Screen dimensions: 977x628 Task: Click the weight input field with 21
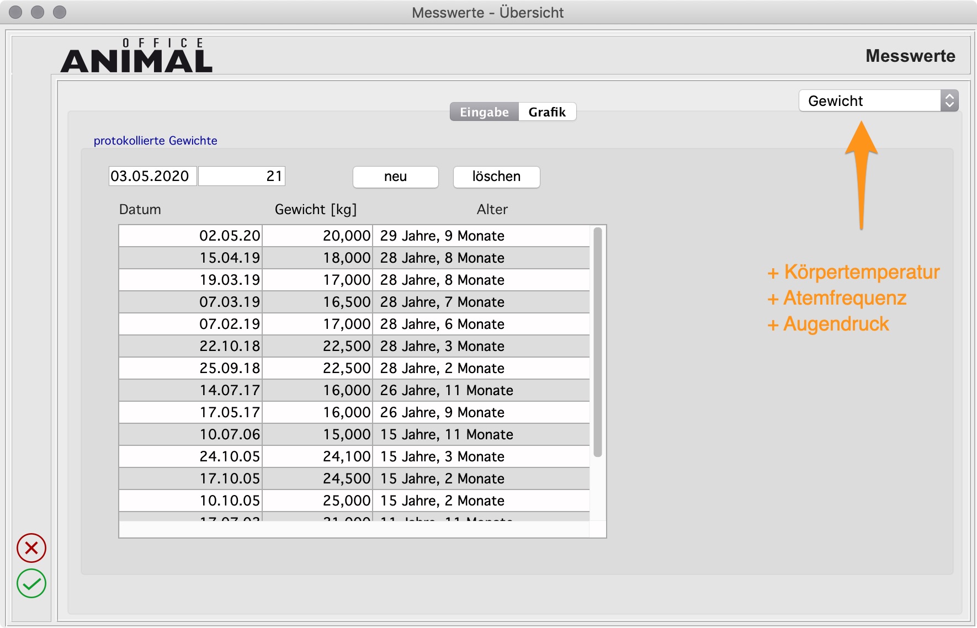242,176
